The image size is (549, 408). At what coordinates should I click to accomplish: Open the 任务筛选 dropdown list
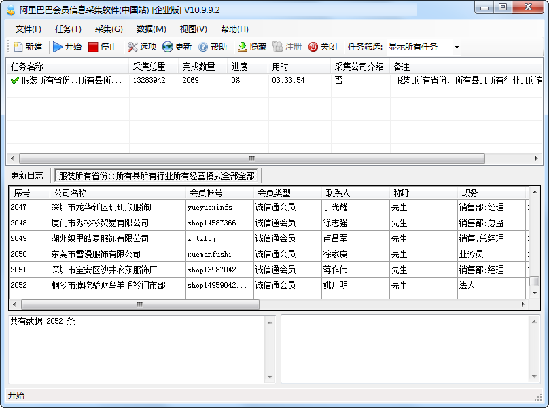457,47
